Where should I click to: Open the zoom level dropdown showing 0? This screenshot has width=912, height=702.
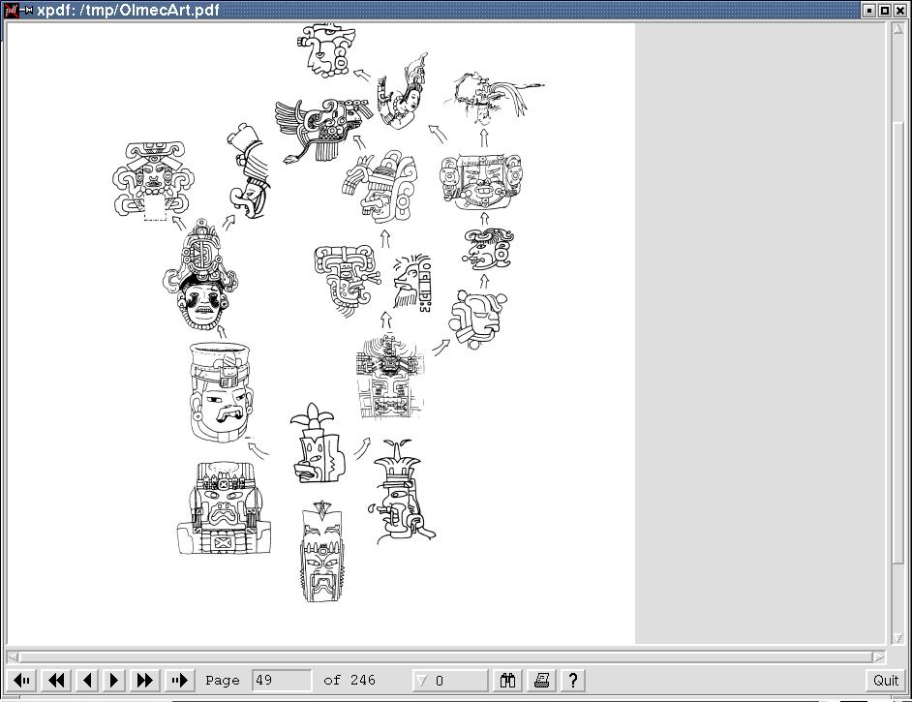[449, 680]
